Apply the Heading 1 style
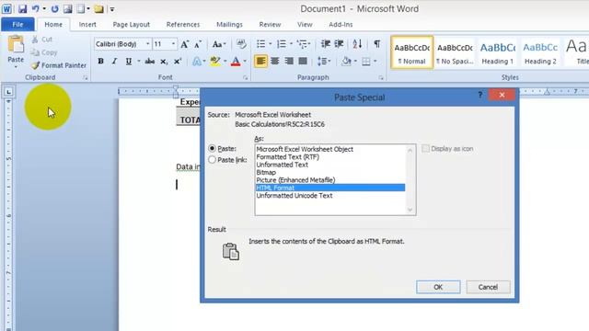Screen dimensions: 589x331 click(x=497, y=52)
